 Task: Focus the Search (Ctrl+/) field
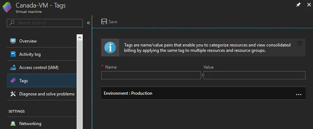[x=45, y=23]
